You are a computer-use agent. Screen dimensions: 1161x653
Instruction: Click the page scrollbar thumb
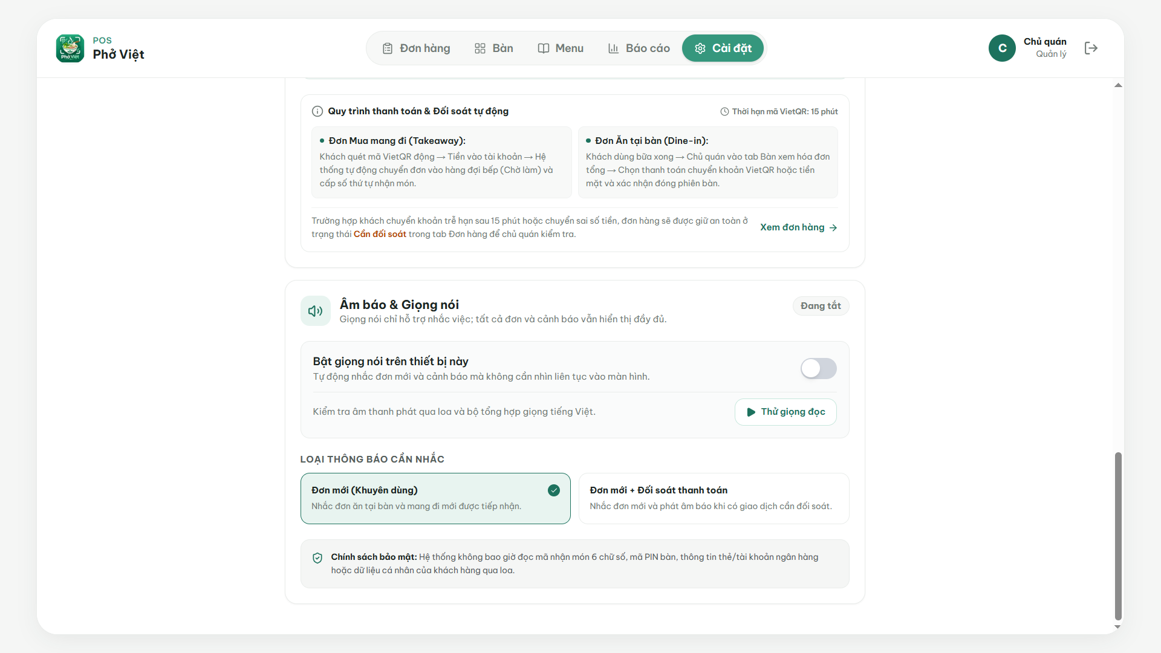pyautogui.click(x=1118, y=536)
